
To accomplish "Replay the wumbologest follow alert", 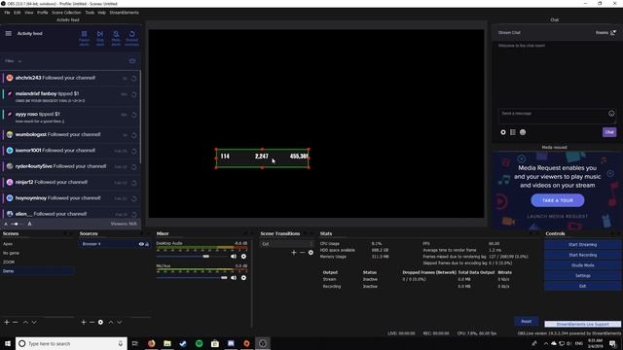I will point(134,135).
